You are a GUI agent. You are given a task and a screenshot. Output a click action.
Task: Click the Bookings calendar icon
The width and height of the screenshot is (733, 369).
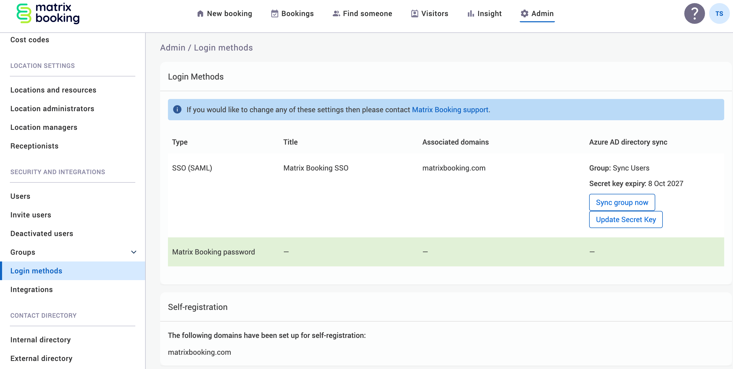[274, 13]
